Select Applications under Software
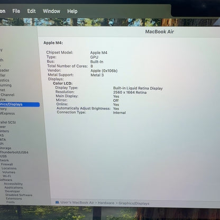This screenshot has width=220, height=220. coord(14,188)
